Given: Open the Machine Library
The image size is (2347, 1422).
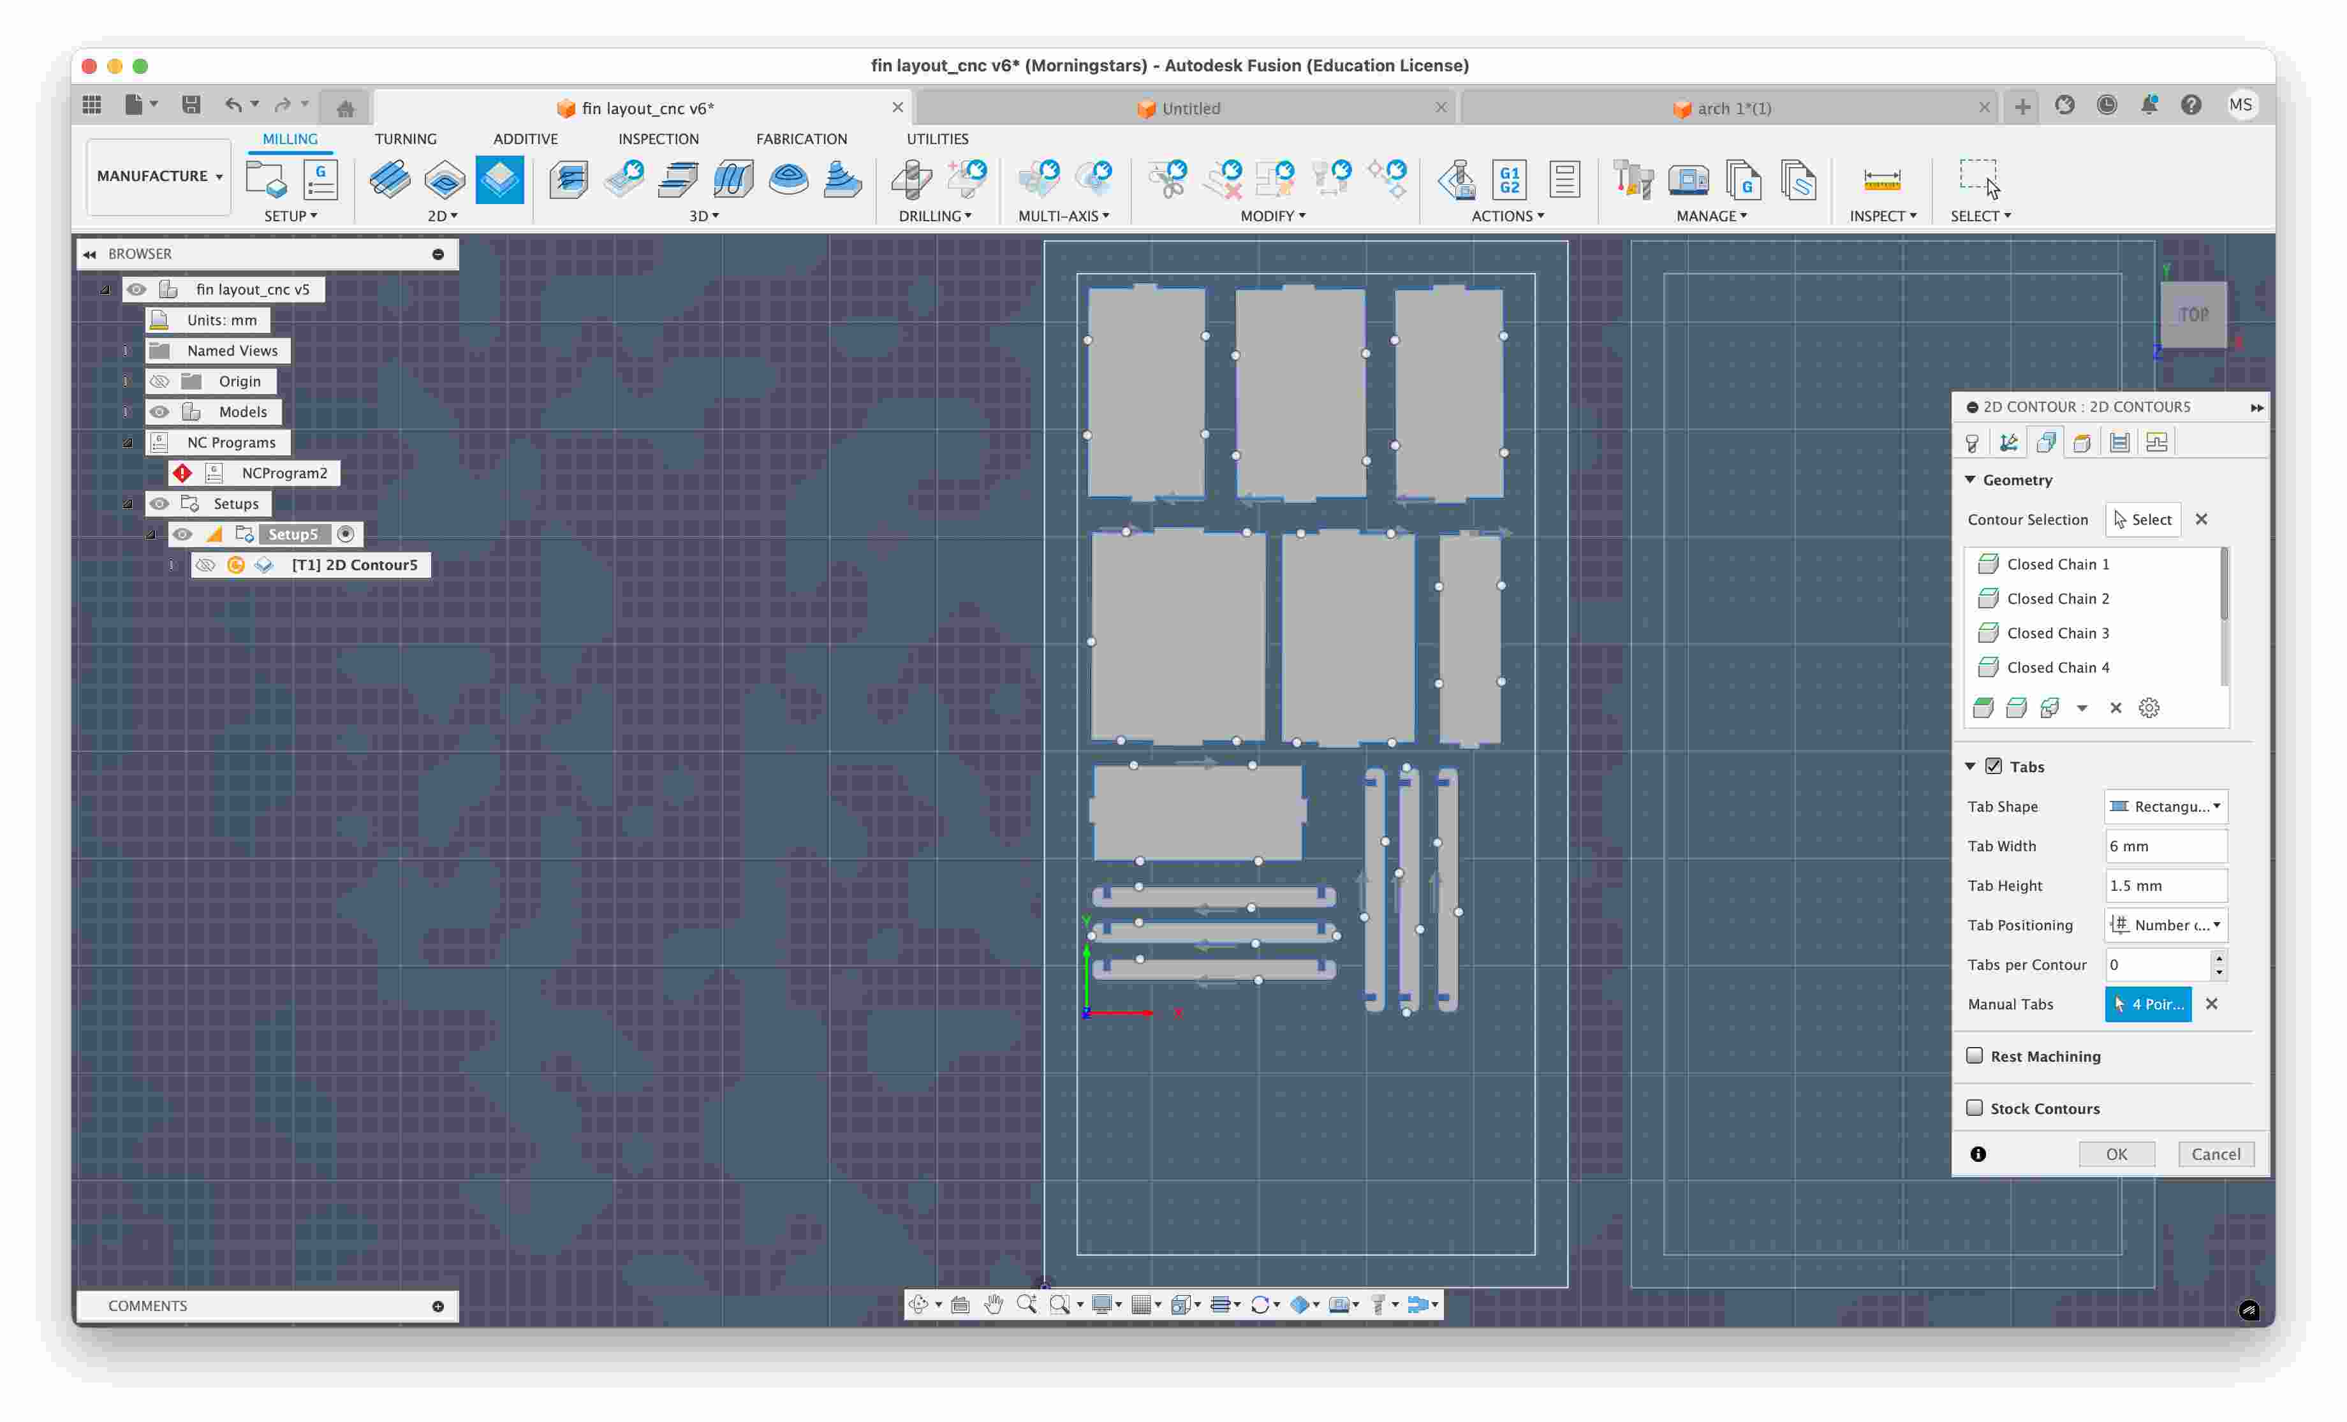Looking at the screenshot, I should click(1688, 179).
